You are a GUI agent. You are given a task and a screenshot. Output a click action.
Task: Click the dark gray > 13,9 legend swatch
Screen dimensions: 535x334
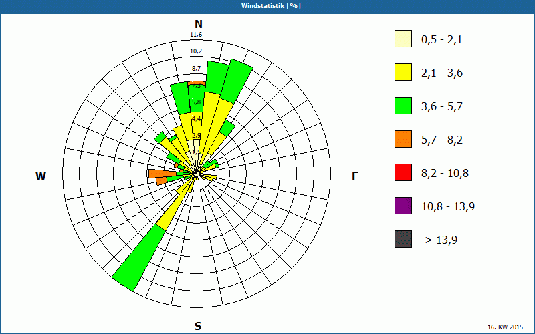pos(403,239)
